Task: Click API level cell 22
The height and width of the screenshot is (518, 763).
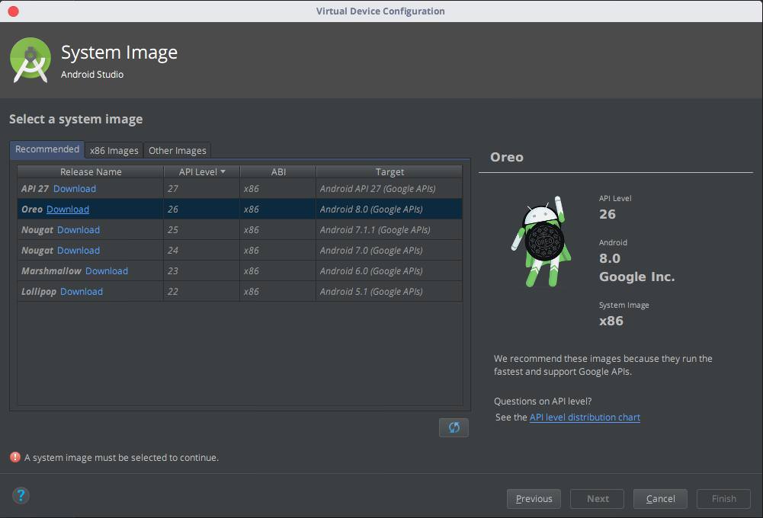Action: pyautogui.click(x=201, y=291)
